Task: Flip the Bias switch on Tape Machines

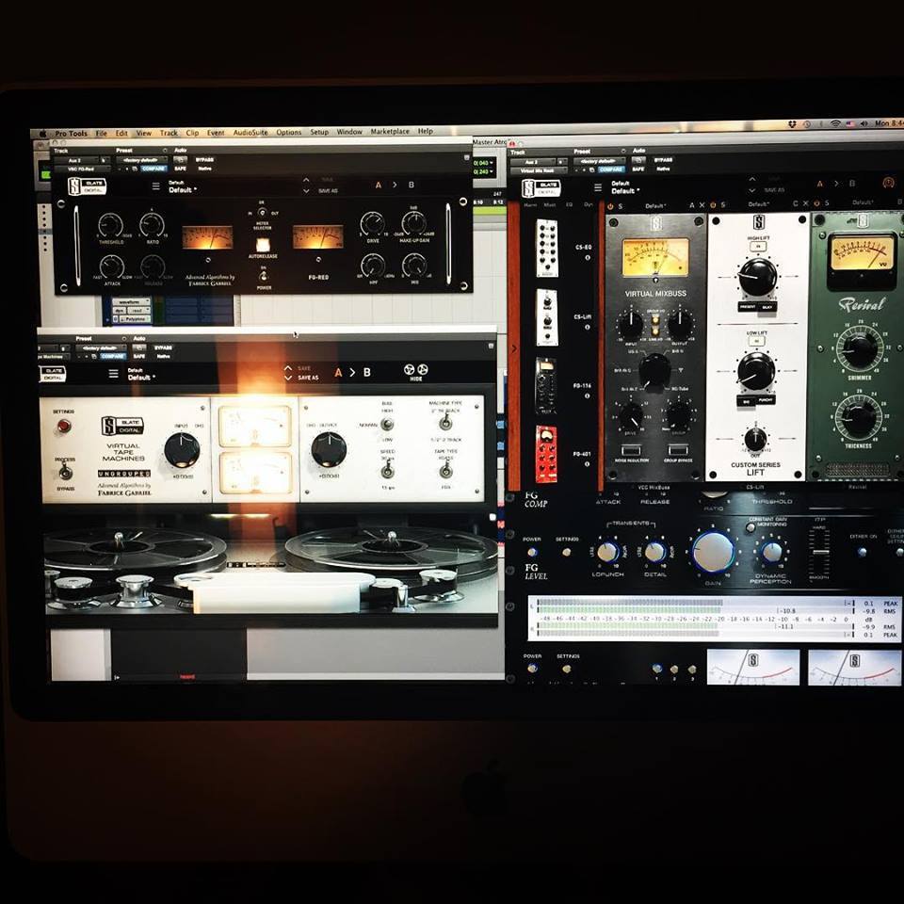Action: coord(387,425)
